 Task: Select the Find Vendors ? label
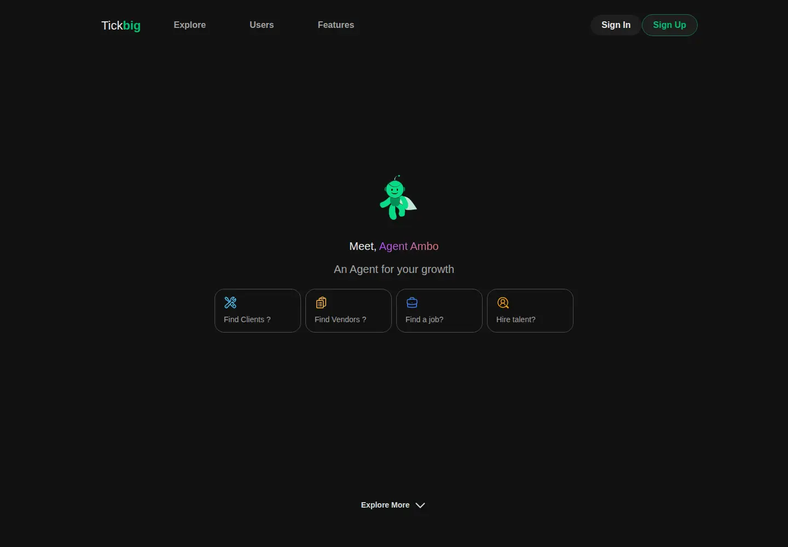(x=340, y=319)
